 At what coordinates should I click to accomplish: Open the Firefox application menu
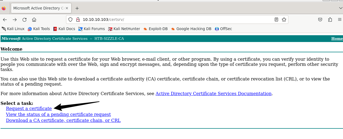tap(339, 20)
